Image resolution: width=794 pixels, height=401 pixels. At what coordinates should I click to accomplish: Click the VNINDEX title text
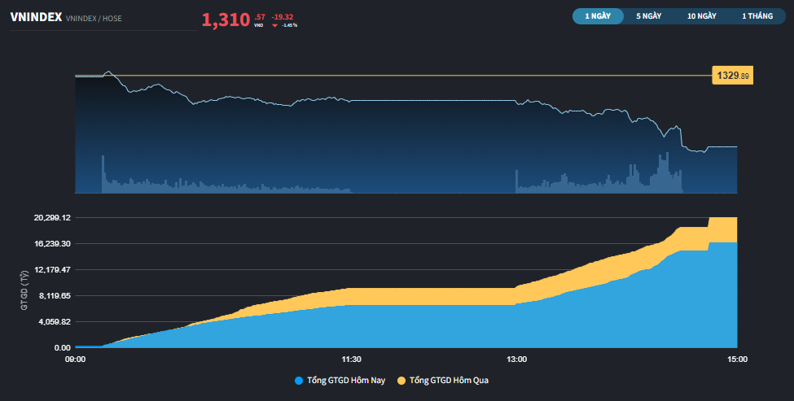coord(36,17)
